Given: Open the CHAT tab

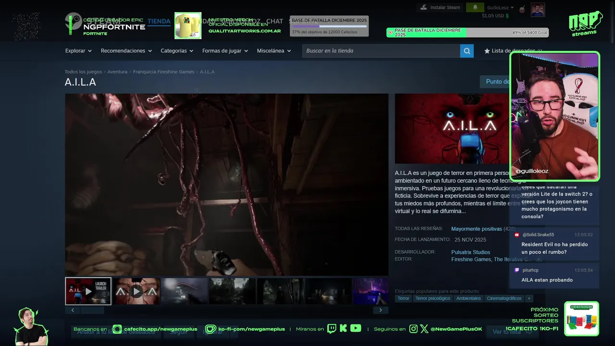Looking at the screenshot, I should click(x=275, y=21).
